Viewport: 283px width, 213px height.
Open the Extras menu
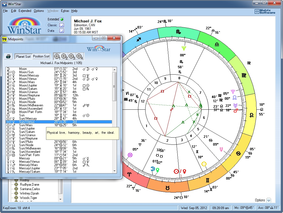click(65, 11)
